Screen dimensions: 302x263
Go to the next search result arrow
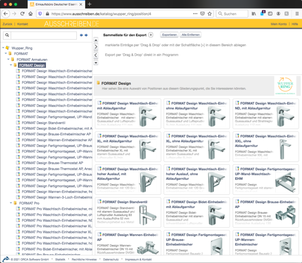point(86,35)
